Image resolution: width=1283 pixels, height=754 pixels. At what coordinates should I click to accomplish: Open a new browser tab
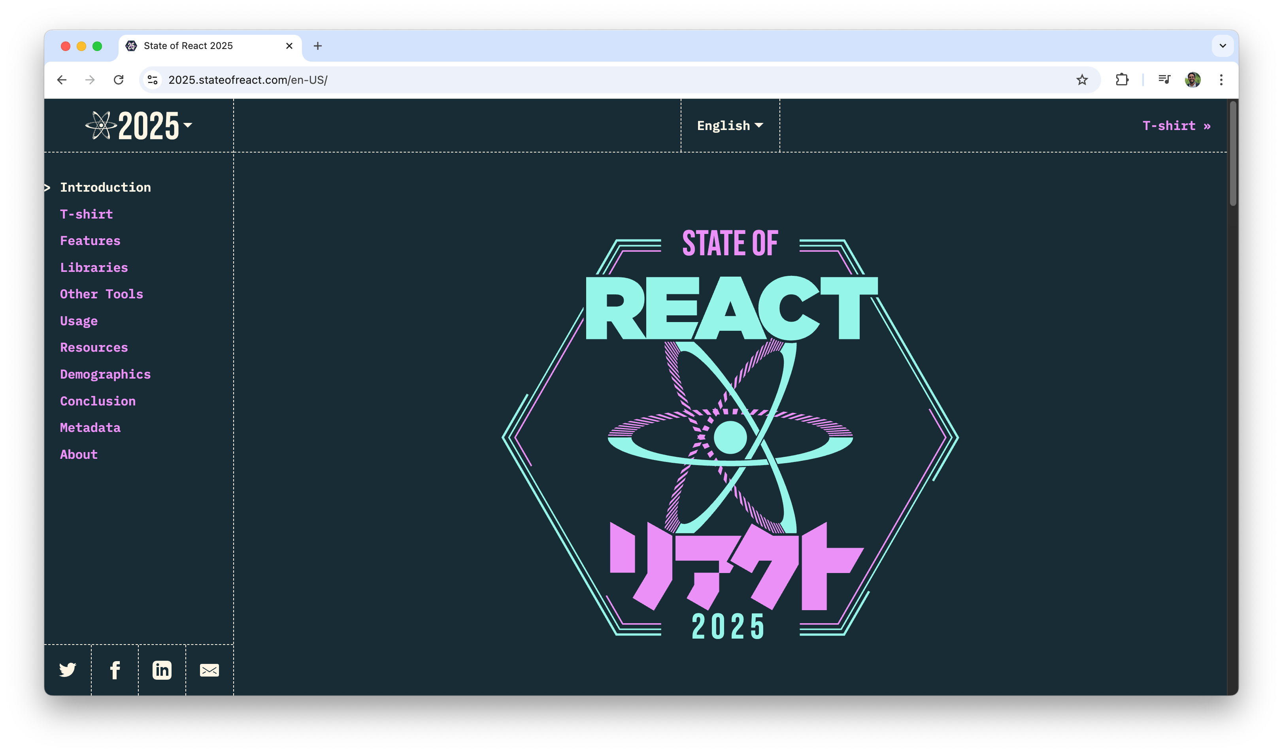tap(318, 46)
